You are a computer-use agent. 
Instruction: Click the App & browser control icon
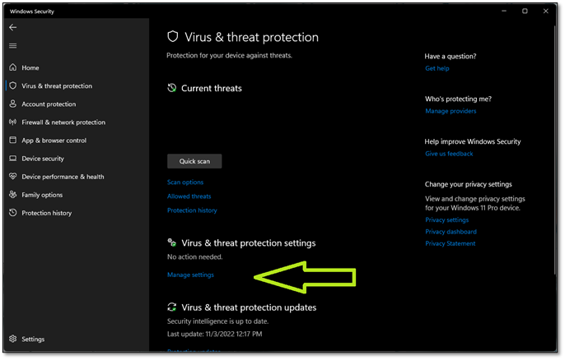point(13,141)
